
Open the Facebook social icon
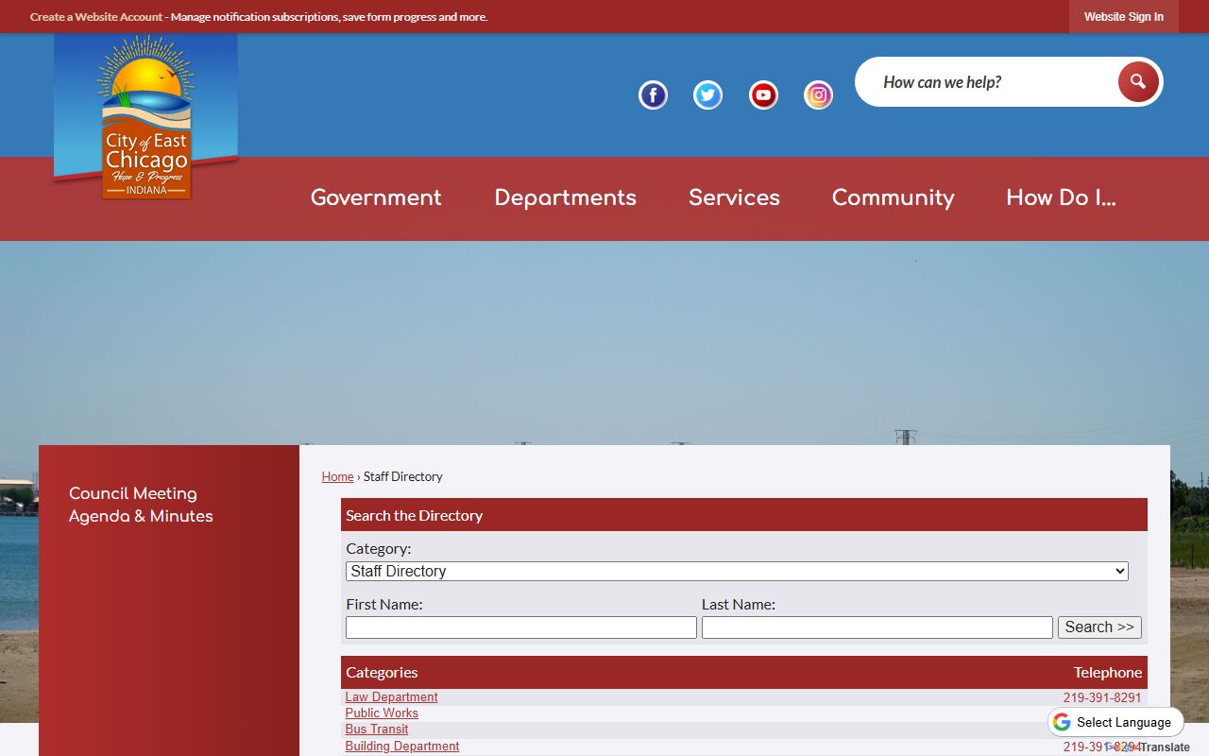coord(653,95)
